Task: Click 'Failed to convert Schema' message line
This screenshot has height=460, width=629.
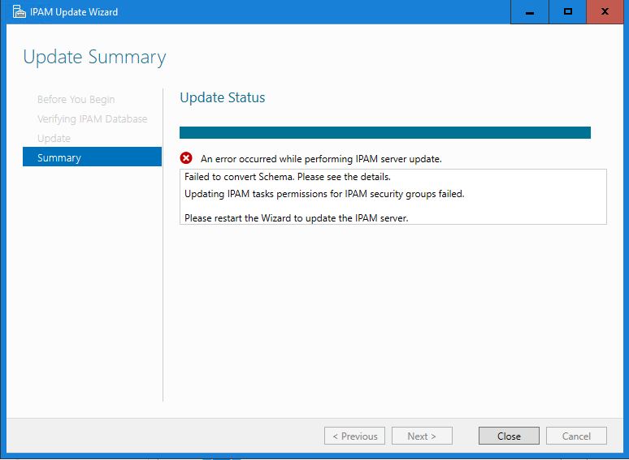Action: [x=288, y=177]
